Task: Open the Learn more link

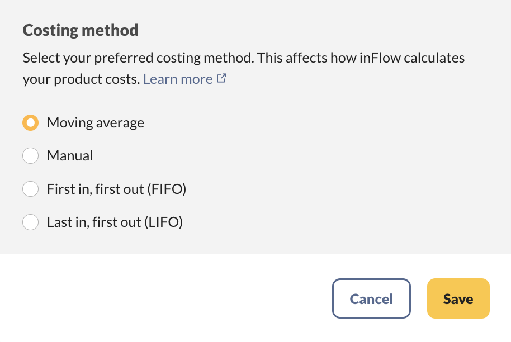Action: pyautogui.click(x=178, y=79)
